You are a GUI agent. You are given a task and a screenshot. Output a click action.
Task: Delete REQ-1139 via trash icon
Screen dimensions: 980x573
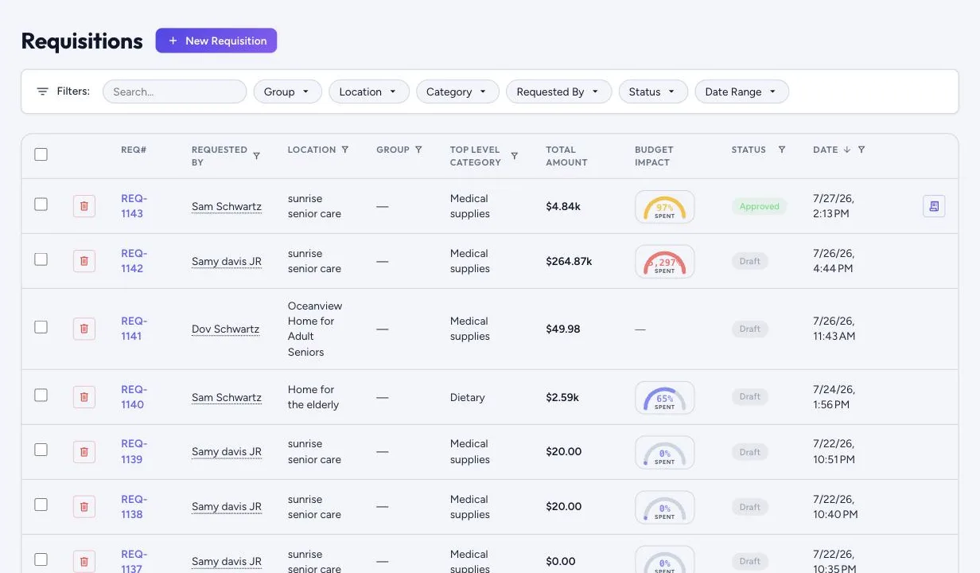click(84, 452)
